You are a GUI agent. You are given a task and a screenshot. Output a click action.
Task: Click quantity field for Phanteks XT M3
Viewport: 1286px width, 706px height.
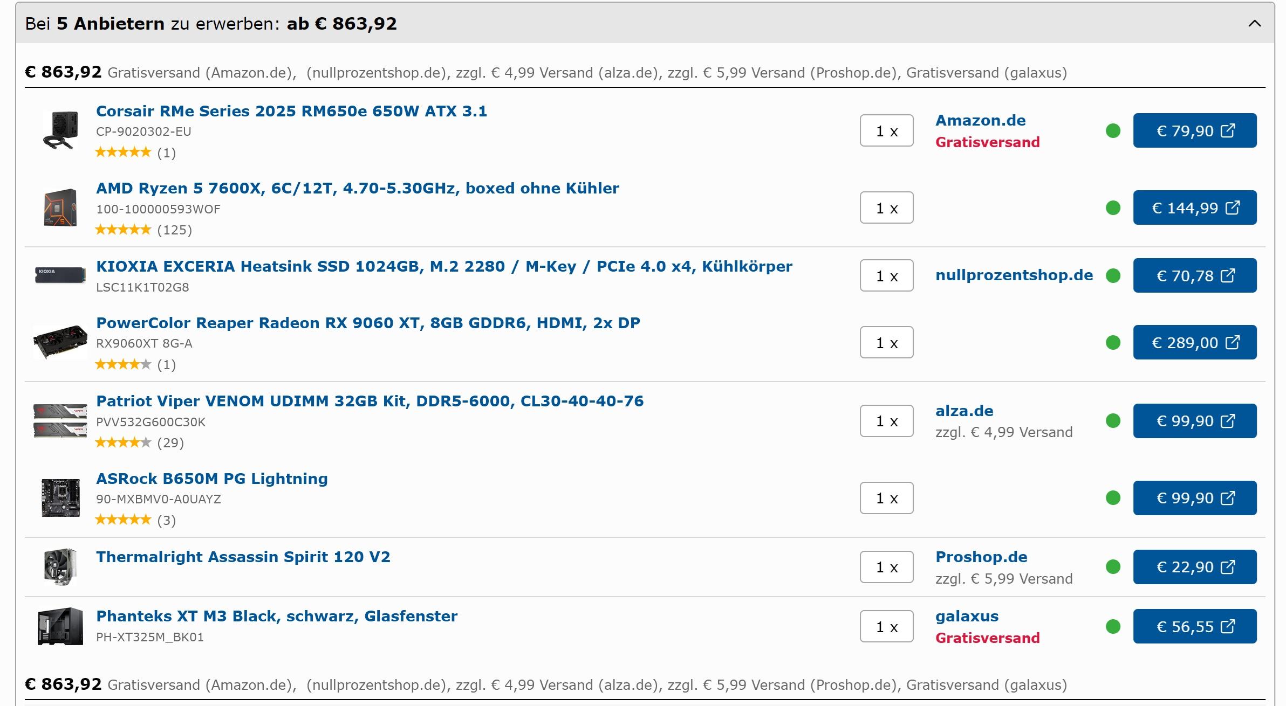click(x=886, y=627)
